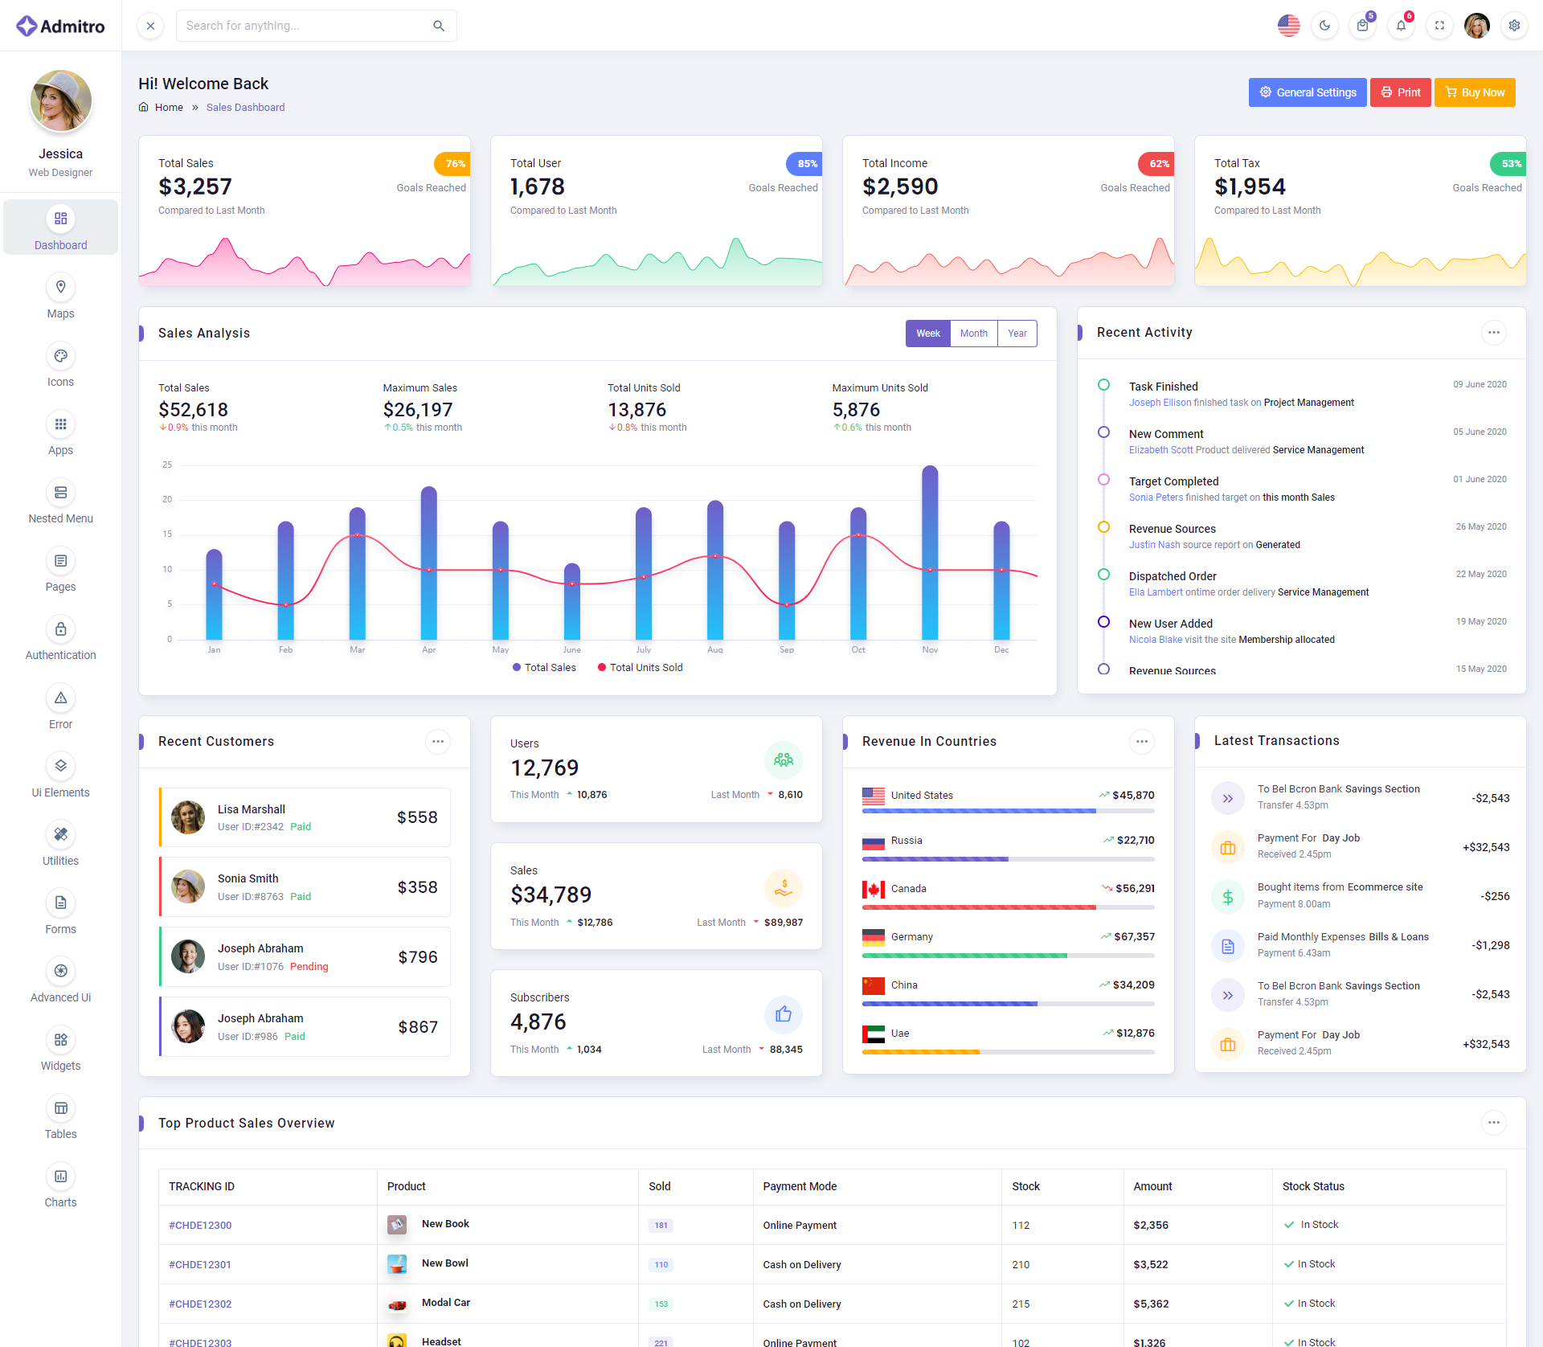
Task: Open tracking ID #CHDE12300 link
Action: pyautogui.click(x=200, y=1225)
